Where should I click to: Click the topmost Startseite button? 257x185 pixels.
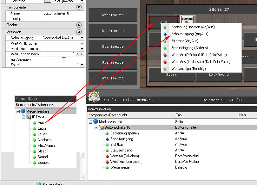(x=113, y=15)
